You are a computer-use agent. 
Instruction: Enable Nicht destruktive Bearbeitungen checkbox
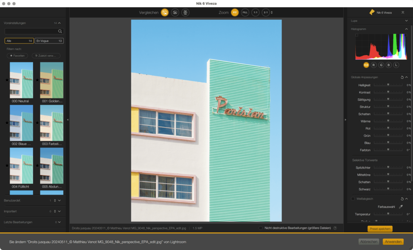(261, 228)
